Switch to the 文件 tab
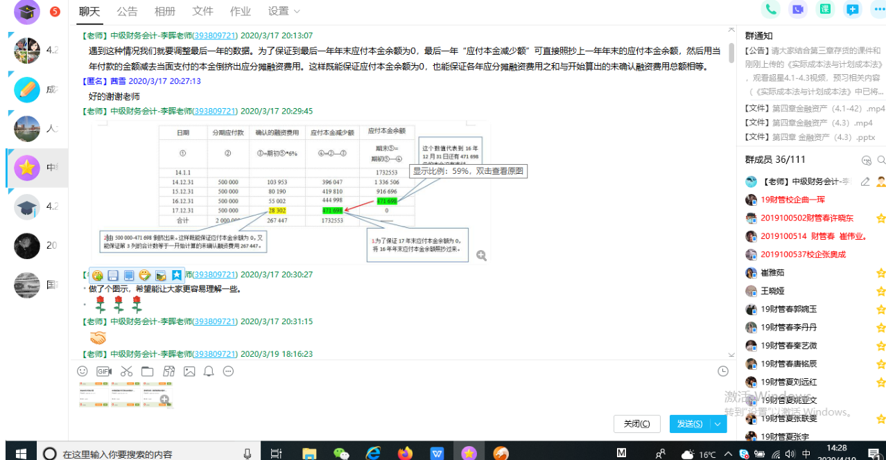The width and height of the screenshot is (886, 460). tap(202, 11)
